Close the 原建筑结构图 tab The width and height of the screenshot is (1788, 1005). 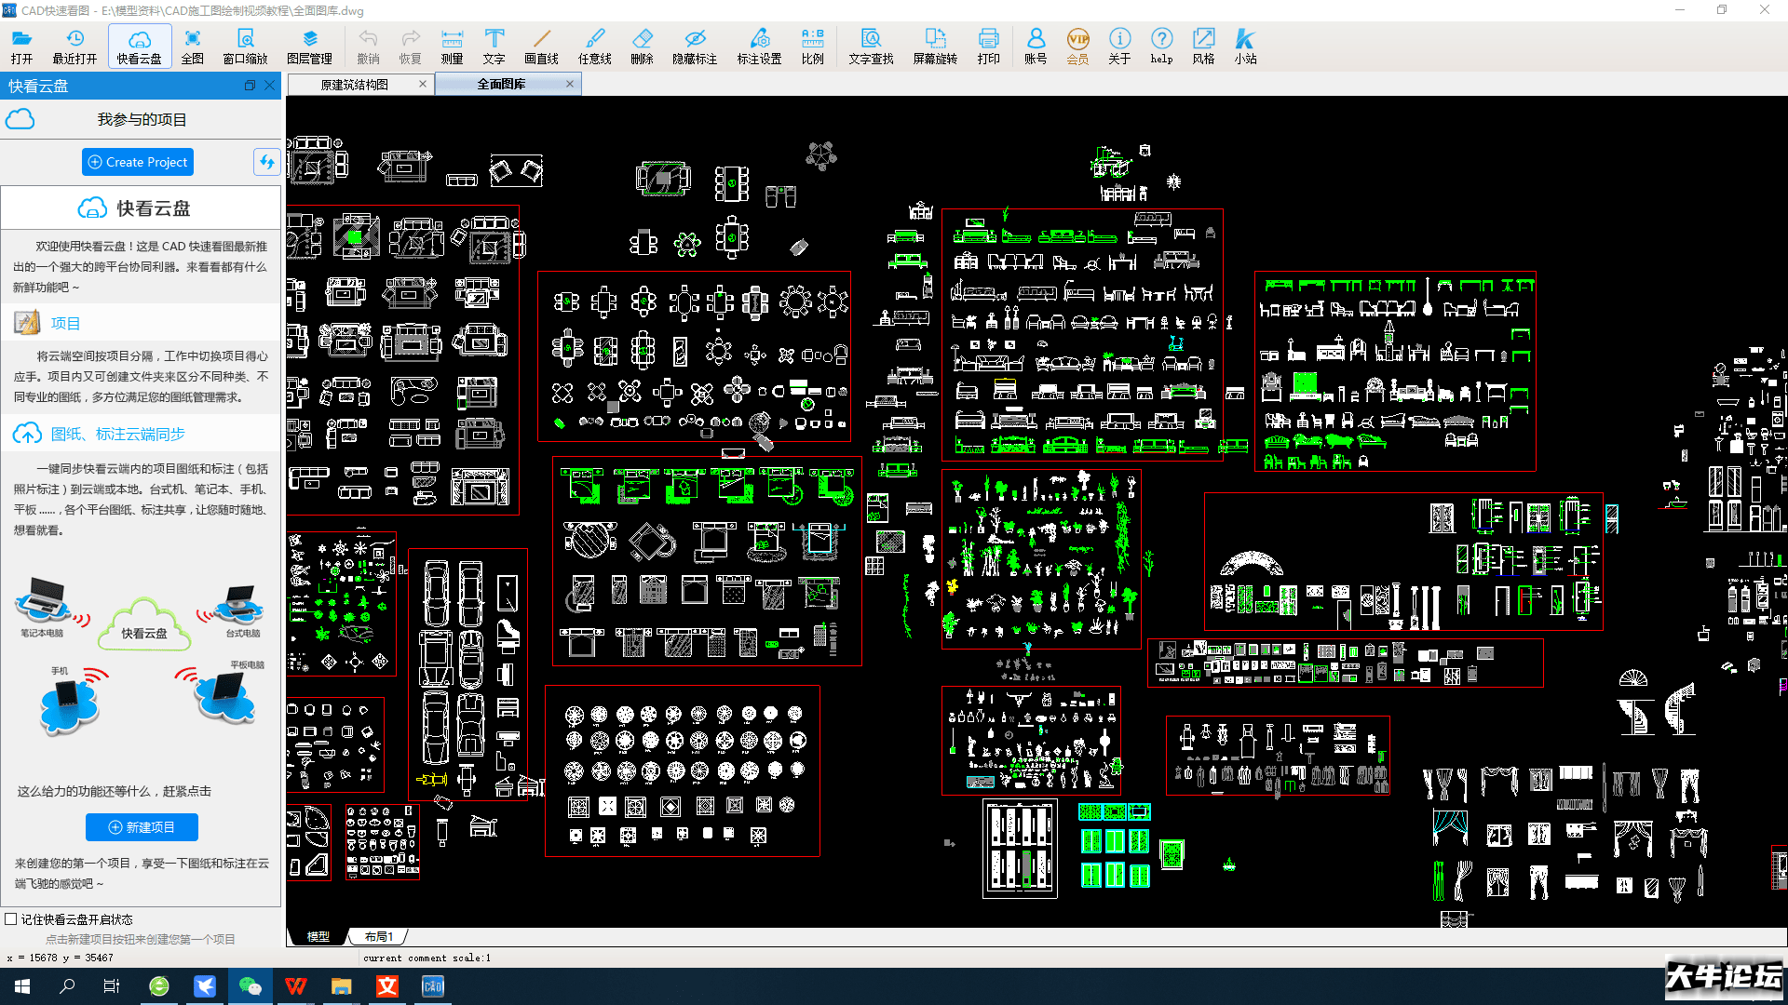[x=423, y=84]
